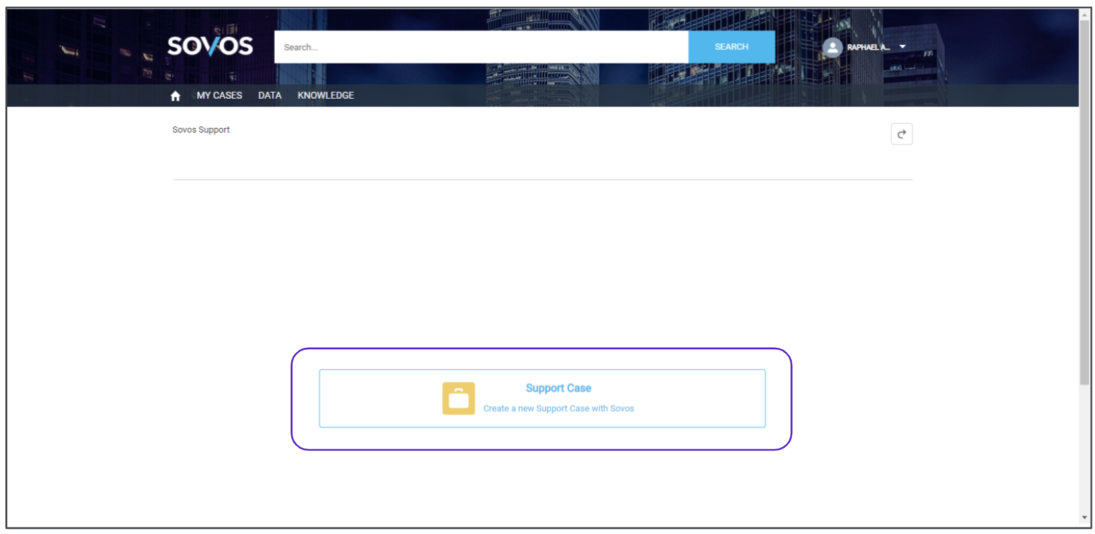Click the scrollbar track below the thumb

1084,451
